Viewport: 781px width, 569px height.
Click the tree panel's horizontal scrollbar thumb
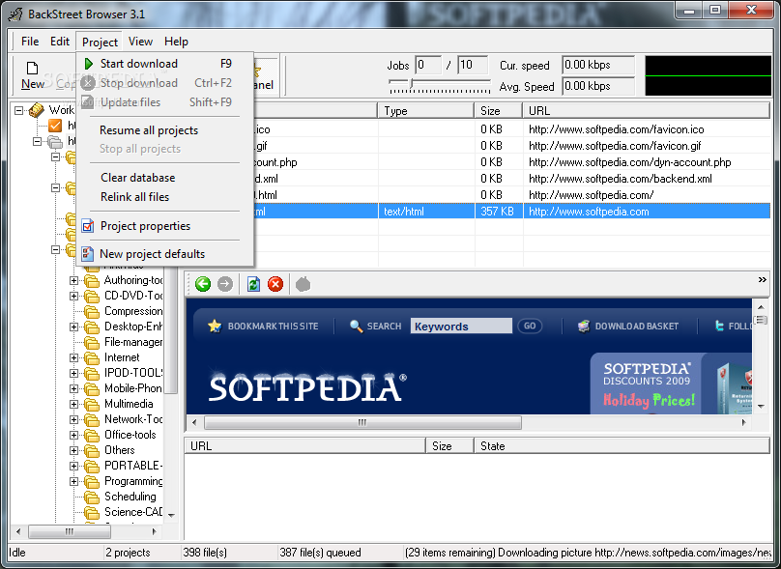point(70,531)
